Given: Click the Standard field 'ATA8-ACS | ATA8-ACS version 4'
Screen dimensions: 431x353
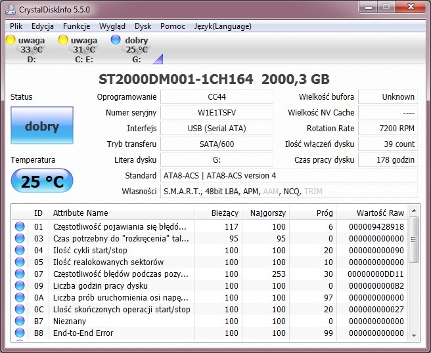Looking at the screenshot, I should [289, 175].
